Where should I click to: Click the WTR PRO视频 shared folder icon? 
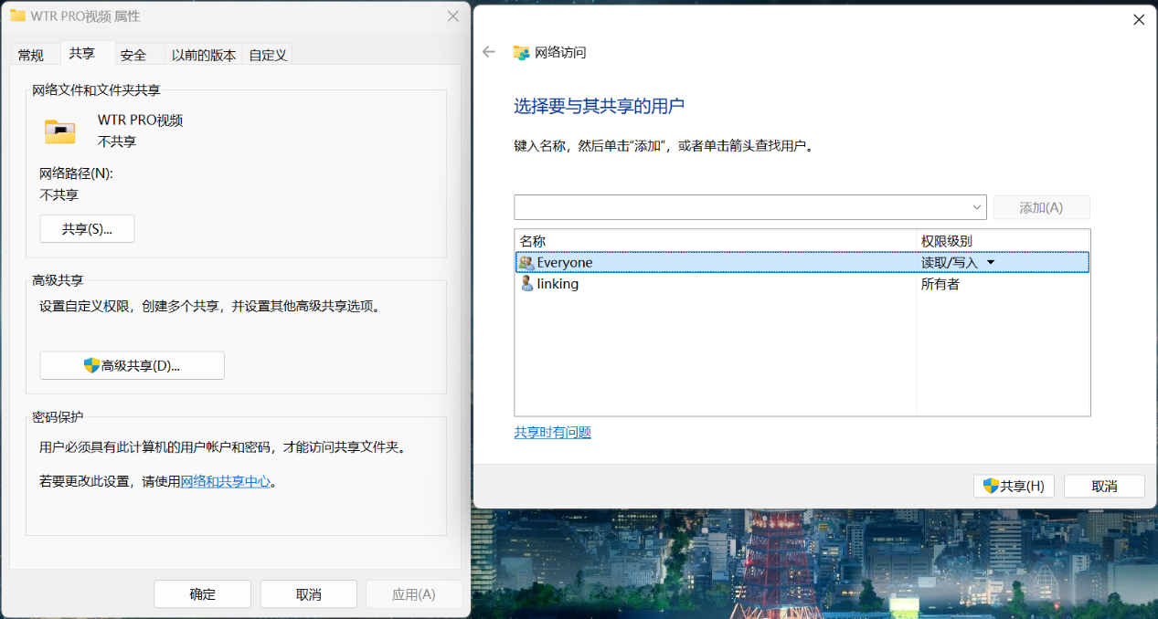(x=60, y=131)
